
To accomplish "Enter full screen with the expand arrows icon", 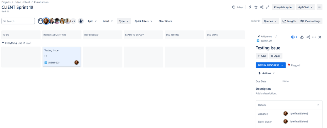I will coord(267,7).
